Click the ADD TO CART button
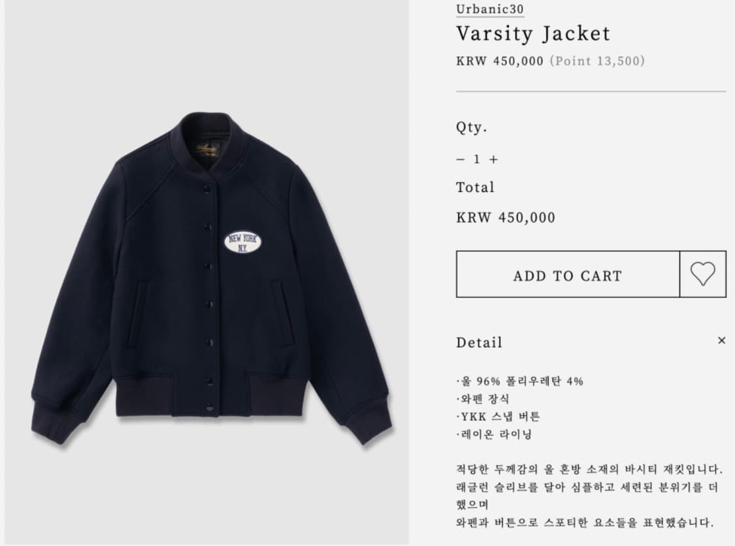The image size is (735, 546). 568,274
